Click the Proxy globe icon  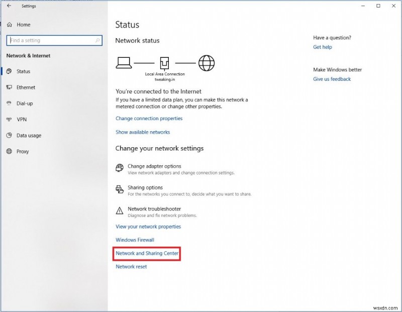point(9,152)
